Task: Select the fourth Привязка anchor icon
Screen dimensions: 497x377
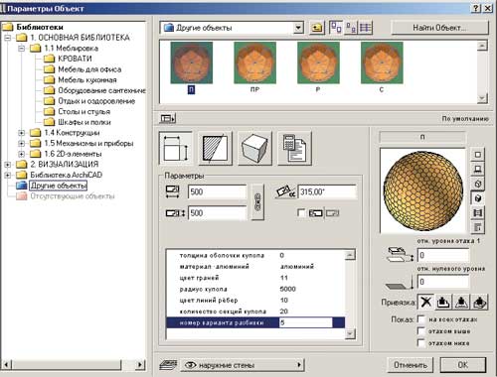Action: pos(479,302)
